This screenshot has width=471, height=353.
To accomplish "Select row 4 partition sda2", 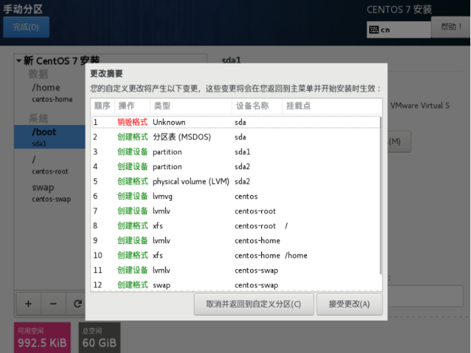I will (x=235, y=167).
